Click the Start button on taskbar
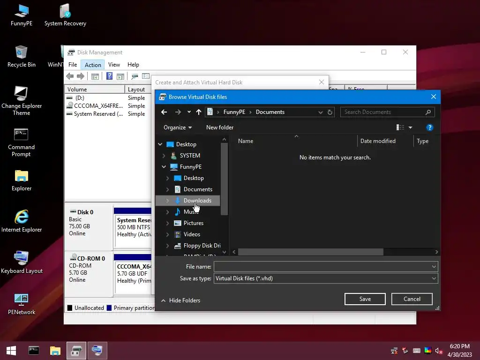Viewport: 480px width, 360px height. point(11,351)
